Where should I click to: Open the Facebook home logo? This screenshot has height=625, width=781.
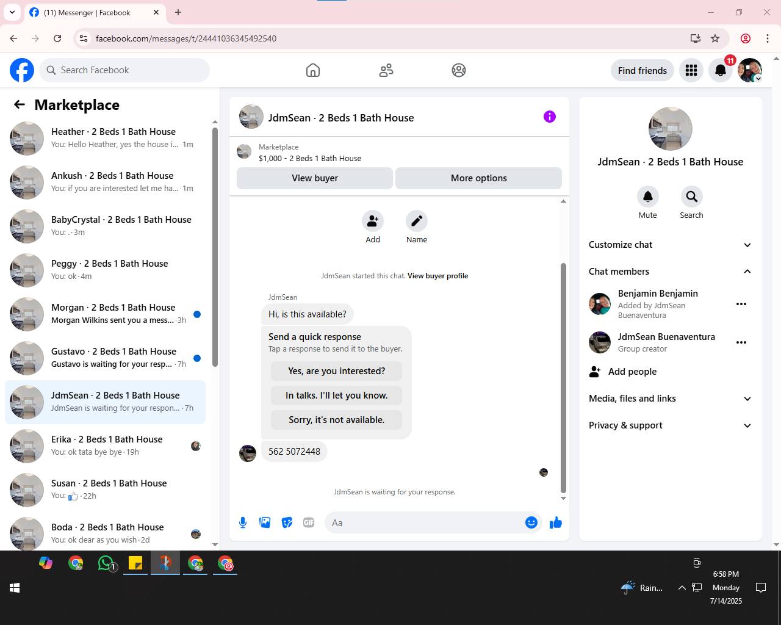(22, 70)
